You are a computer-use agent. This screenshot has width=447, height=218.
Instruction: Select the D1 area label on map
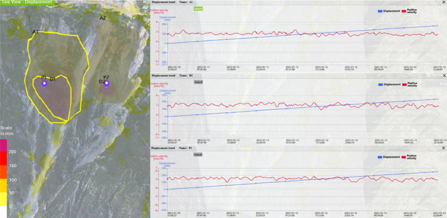coord(53,79)
